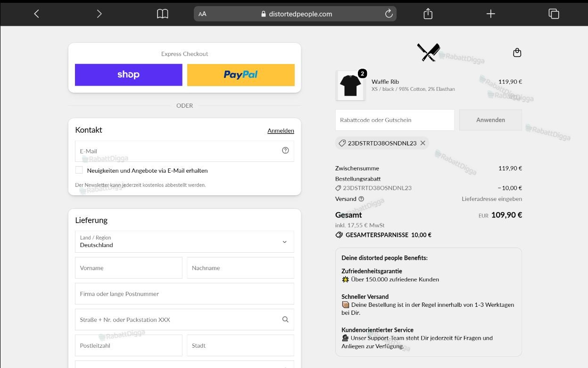Click the distorted people logo

click(429, 52)
